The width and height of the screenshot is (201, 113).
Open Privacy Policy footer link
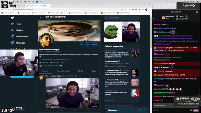point(120,106)
